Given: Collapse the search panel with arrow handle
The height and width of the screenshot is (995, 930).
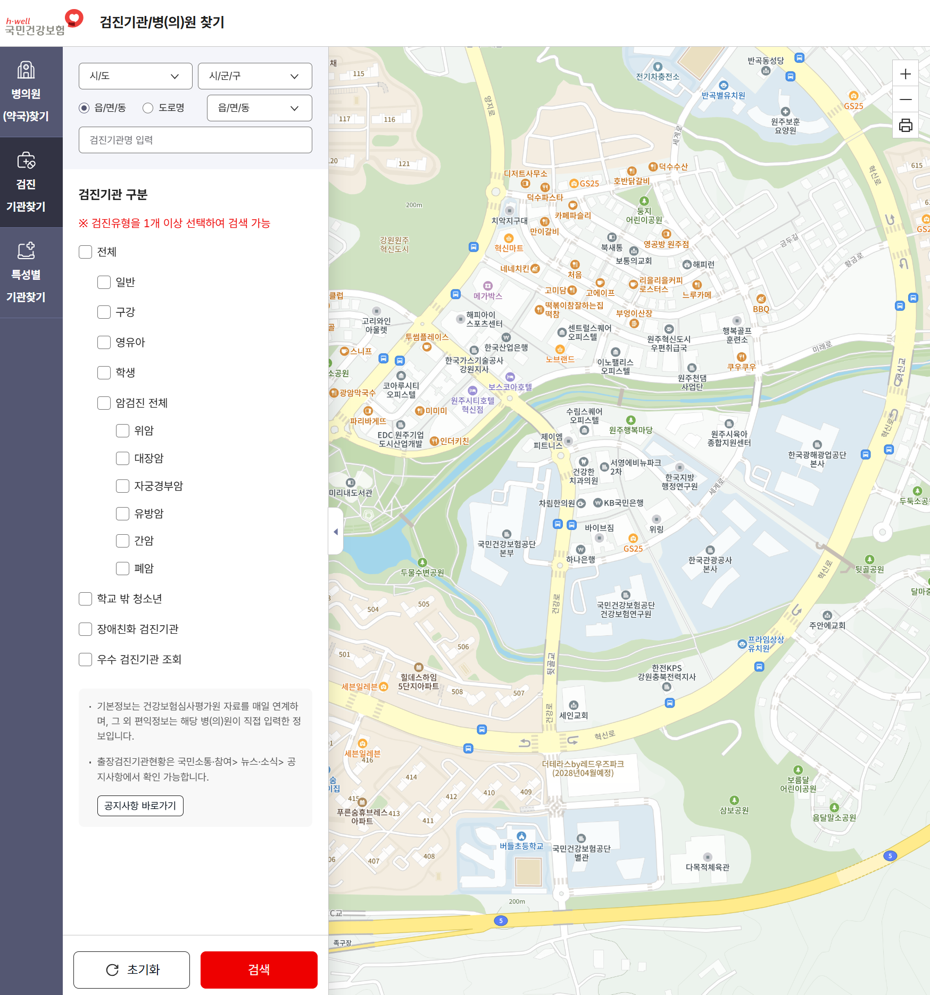Looking at the screenshot, I should (336, 532).
